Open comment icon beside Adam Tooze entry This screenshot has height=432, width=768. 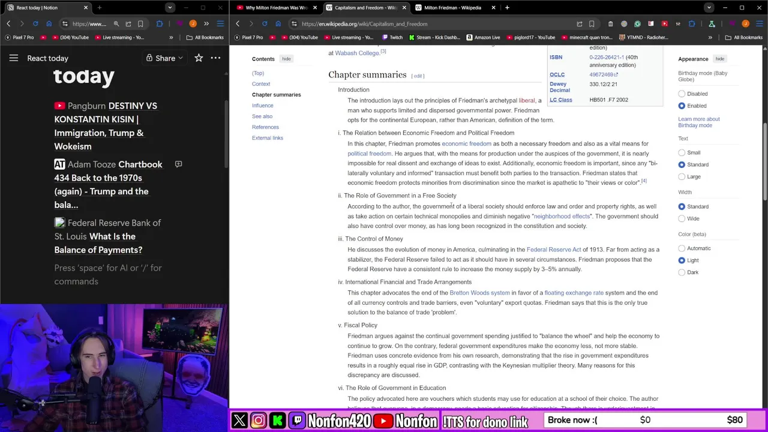178,164
